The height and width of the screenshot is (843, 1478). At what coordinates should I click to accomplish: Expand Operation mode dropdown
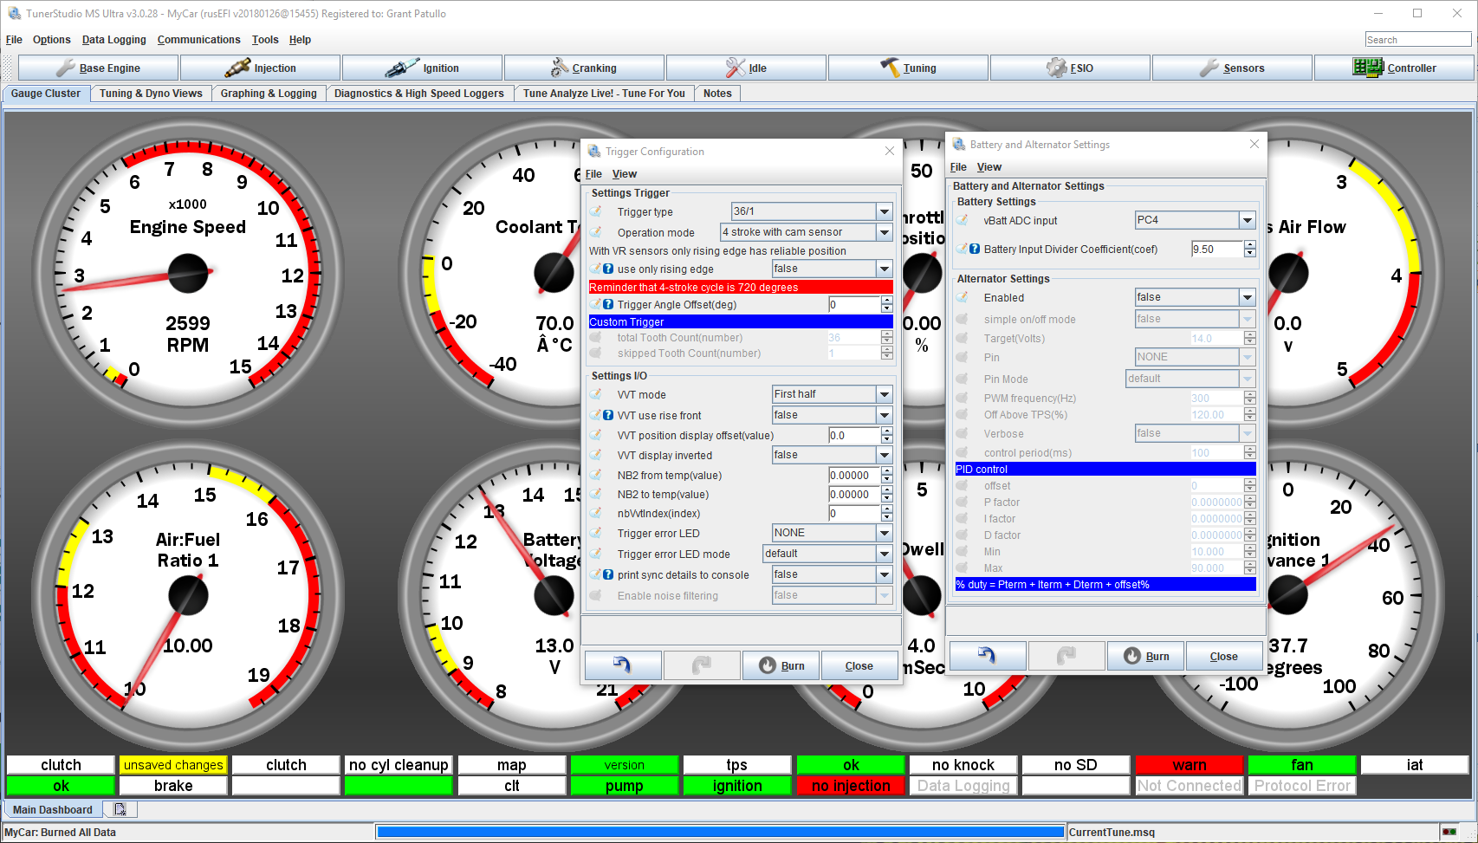[885, 232]
